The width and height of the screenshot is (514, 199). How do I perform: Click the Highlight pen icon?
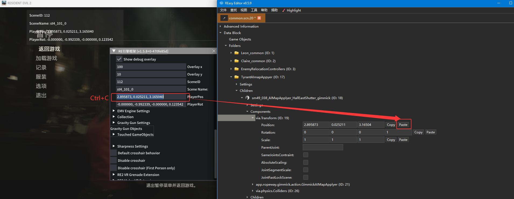pyautogui.click(x=284, y=10)
